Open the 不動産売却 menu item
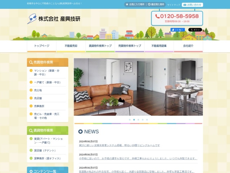 click(x=71, y=46)
